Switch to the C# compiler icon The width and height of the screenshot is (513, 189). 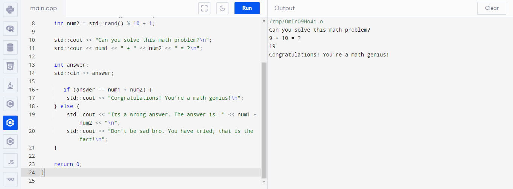10,142
